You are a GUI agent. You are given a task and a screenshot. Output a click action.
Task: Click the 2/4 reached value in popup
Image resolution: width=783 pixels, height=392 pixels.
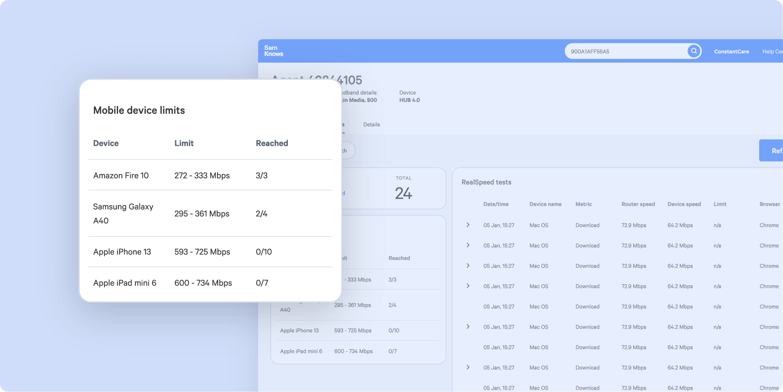click(x=262, y=214)
